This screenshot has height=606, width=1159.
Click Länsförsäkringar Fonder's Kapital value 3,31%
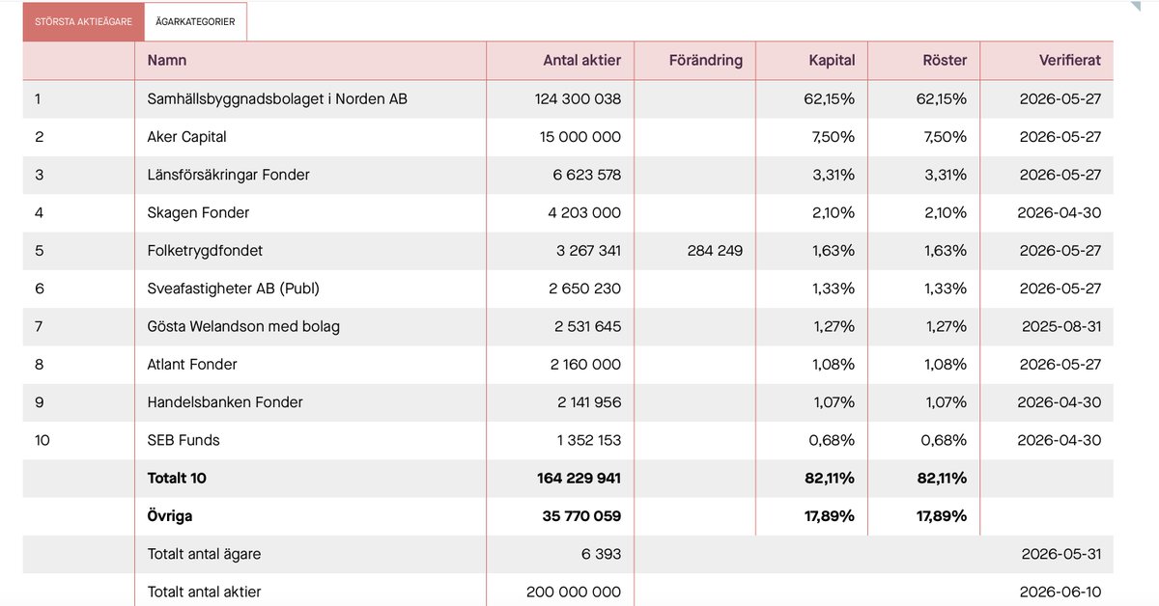pos(835,175)
